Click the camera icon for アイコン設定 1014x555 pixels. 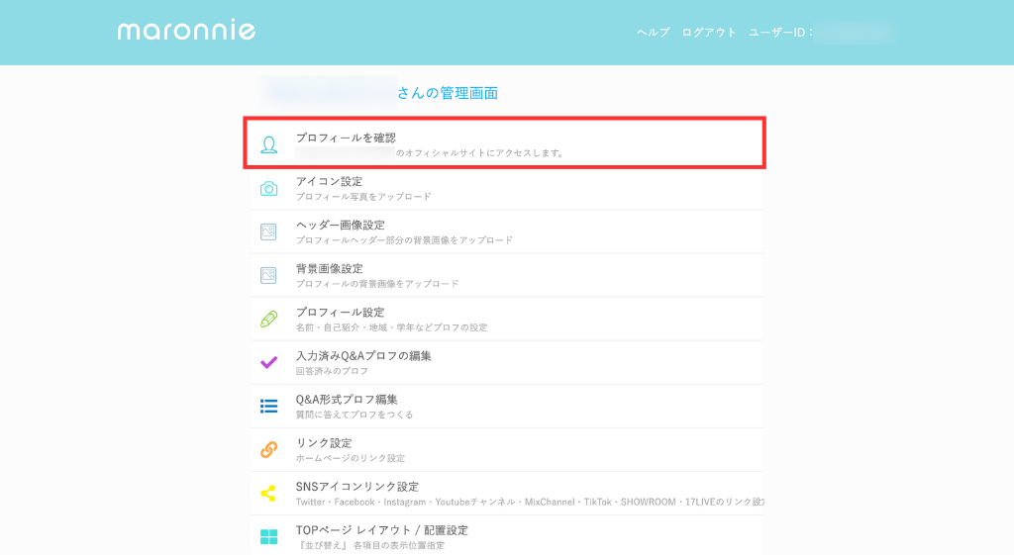tap(269, 189)
